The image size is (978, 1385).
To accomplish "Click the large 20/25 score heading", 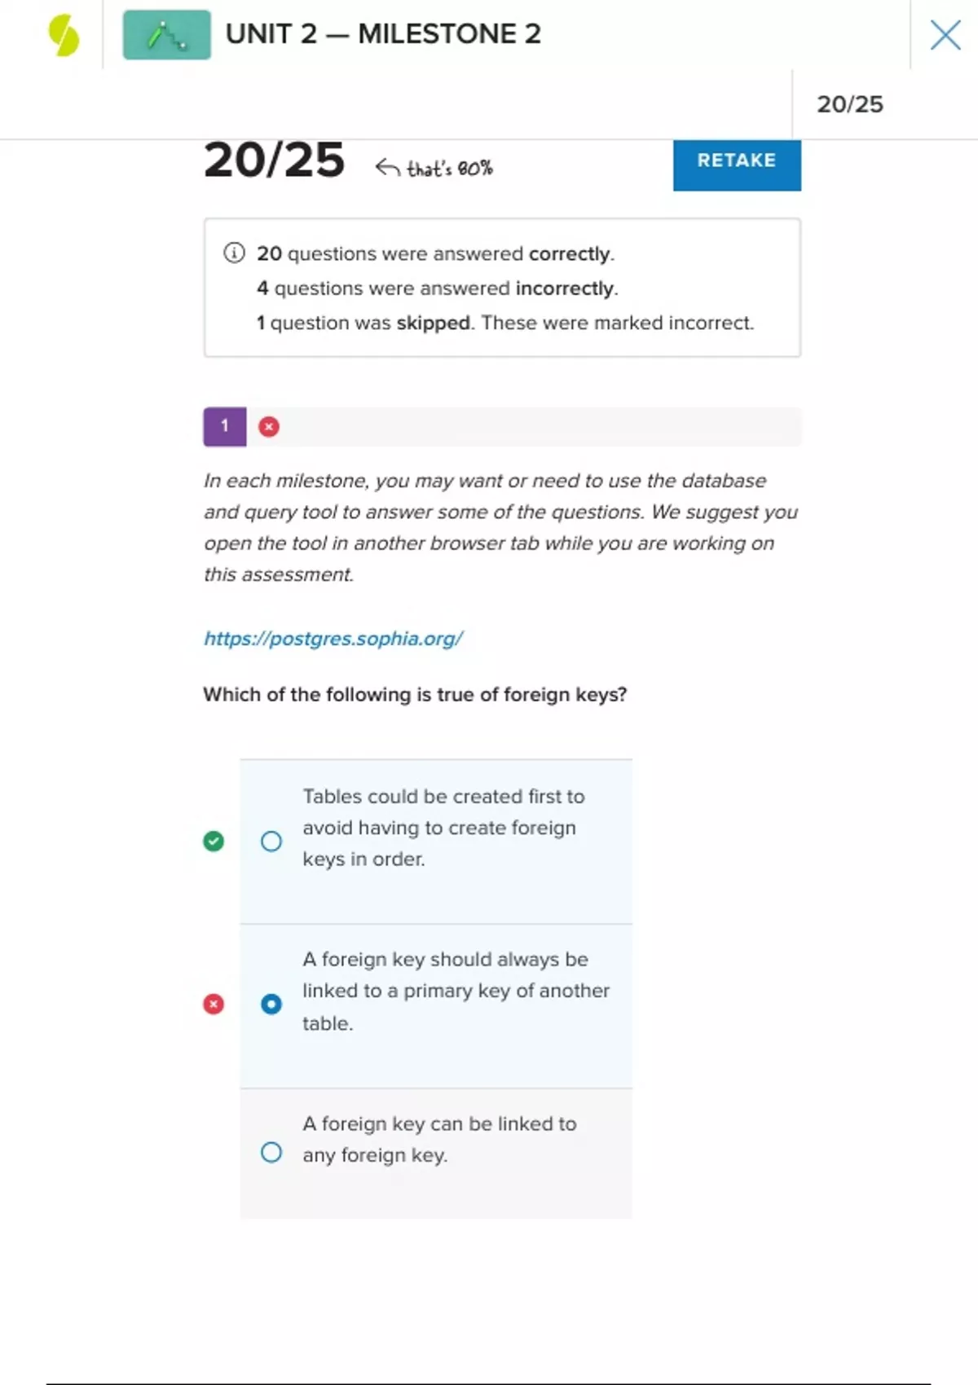I will [x=274, y=160].
